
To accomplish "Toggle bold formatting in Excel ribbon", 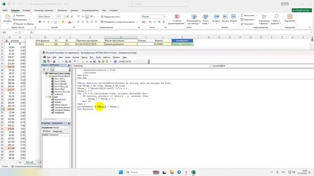I will tap(40, 22).
